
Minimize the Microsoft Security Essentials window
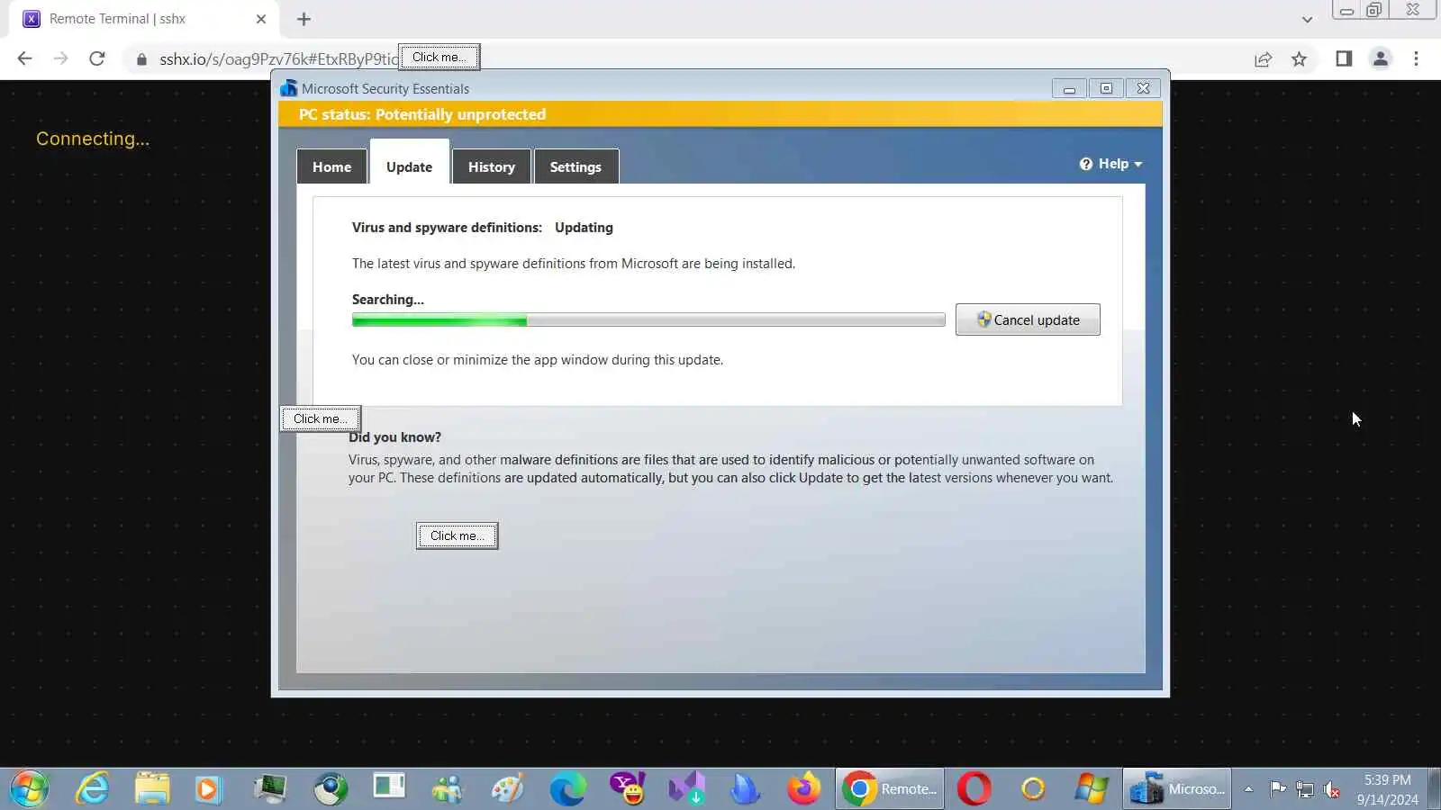(x=1069, y=88)
